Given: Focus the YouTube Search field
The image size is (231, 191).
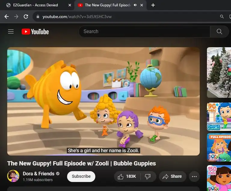Looking at the screenshot, I should (144, 32).
